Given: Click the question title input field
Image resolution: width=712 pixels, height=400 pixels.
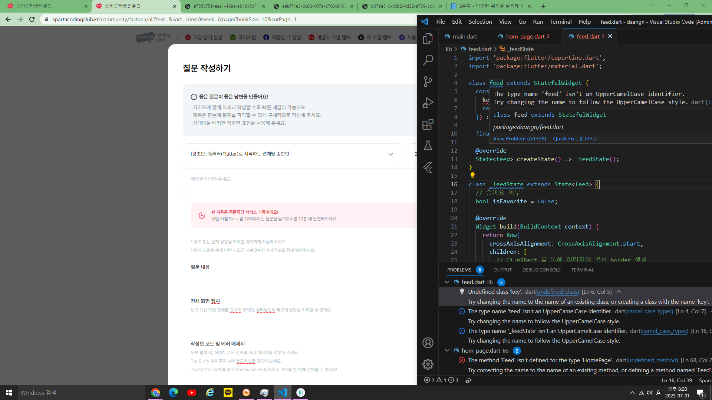Looking at the screenshot, I should (300, 179).
